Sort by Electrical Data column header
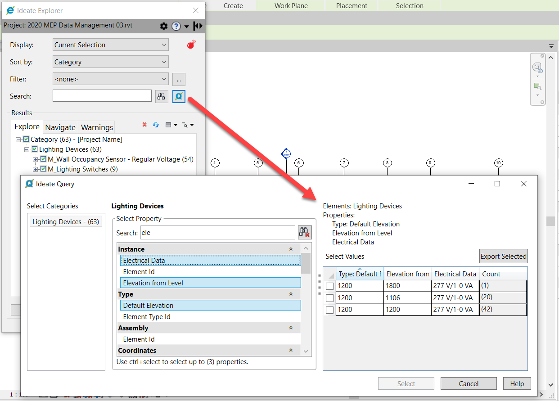The height and width of the screenshot is (401, 559). click(x=455, y=274)
